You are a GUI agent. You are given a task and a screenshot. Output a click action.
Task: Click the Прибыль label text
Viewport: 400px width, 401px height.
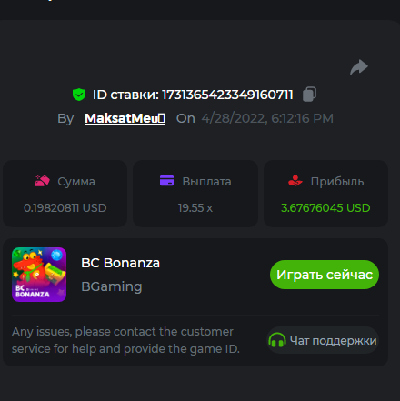point(337,182)
